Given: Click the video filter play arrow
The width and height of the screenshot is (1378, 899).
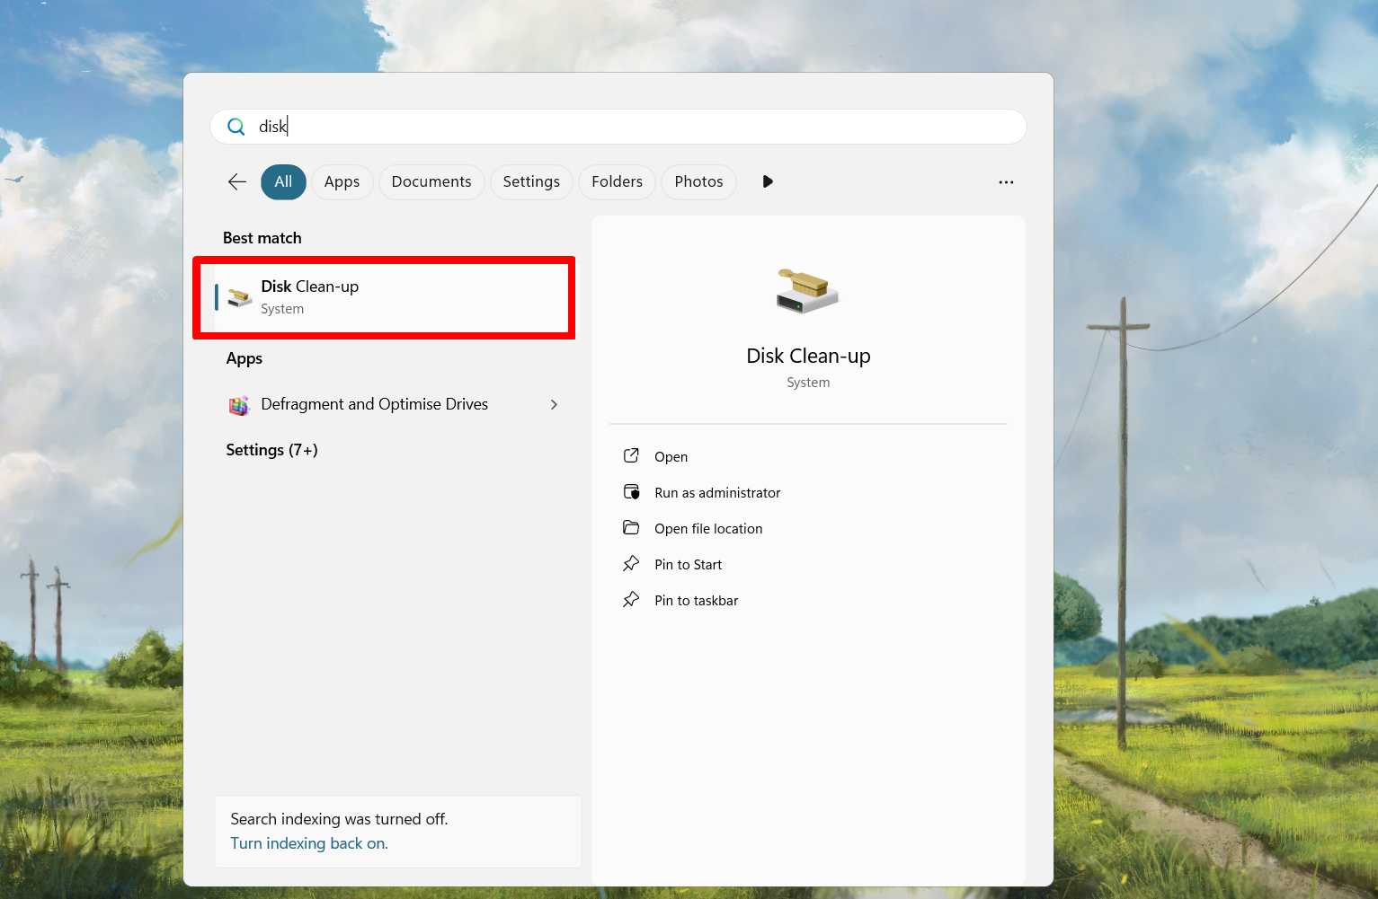Looking at the screenshot, I should [767, 181].
